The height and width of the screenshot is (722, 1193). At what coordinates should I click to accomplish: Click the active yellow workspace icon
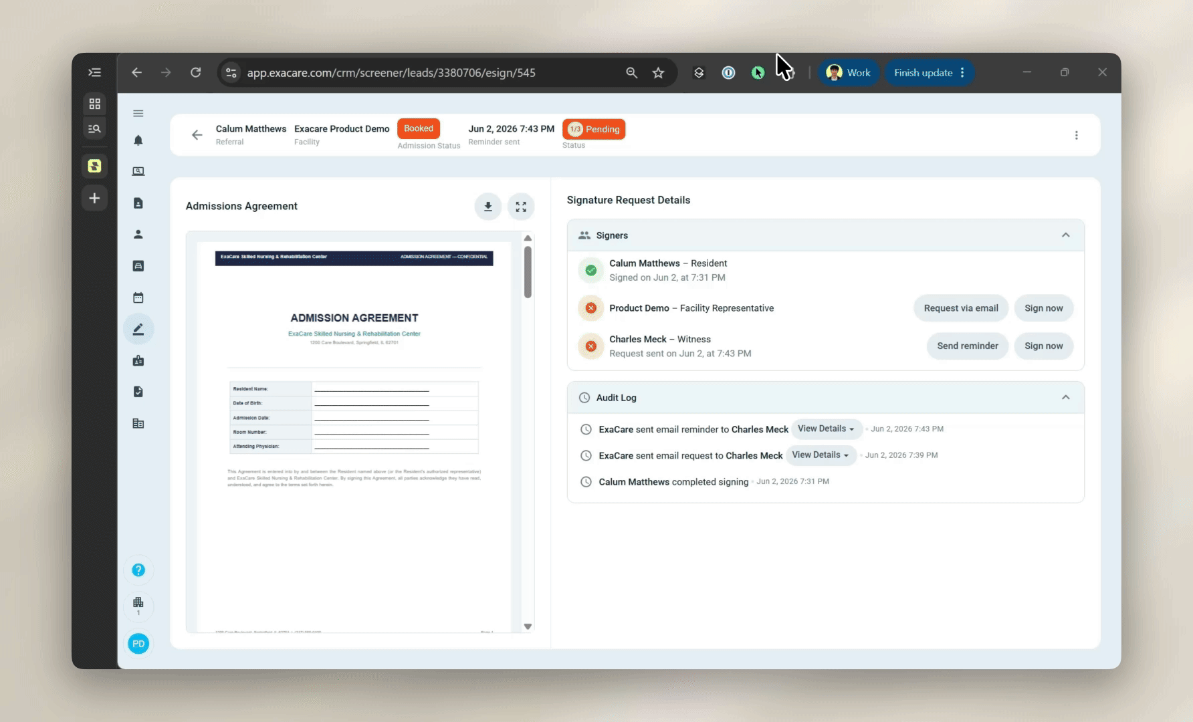tap(94, 166)
